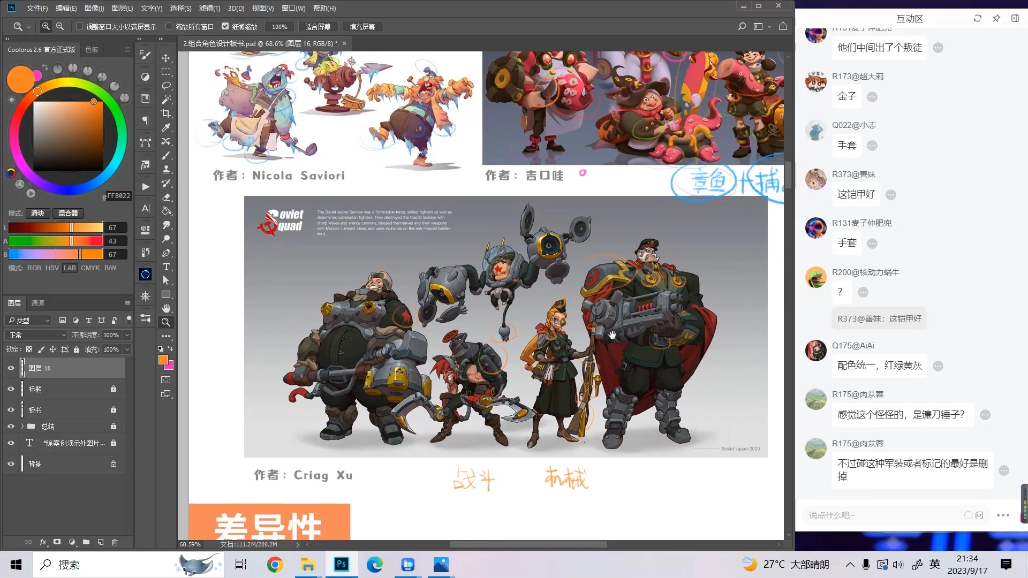Create a new layer group
The height and width of the screenshot is (578, 1028).
click(x=86, y=542)
